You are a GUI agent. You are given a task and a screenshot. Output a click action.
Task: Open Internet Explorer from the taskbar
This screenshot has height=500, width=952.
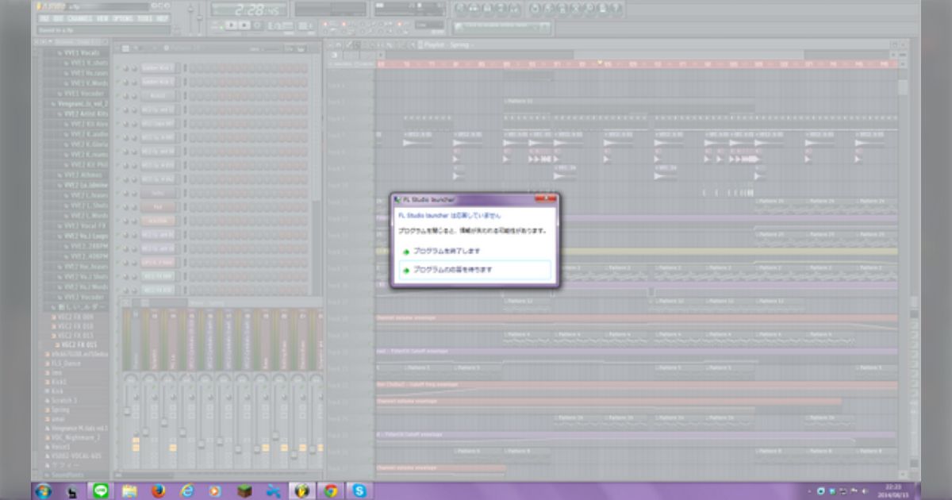pyautogui.click(x=186, y=490)
